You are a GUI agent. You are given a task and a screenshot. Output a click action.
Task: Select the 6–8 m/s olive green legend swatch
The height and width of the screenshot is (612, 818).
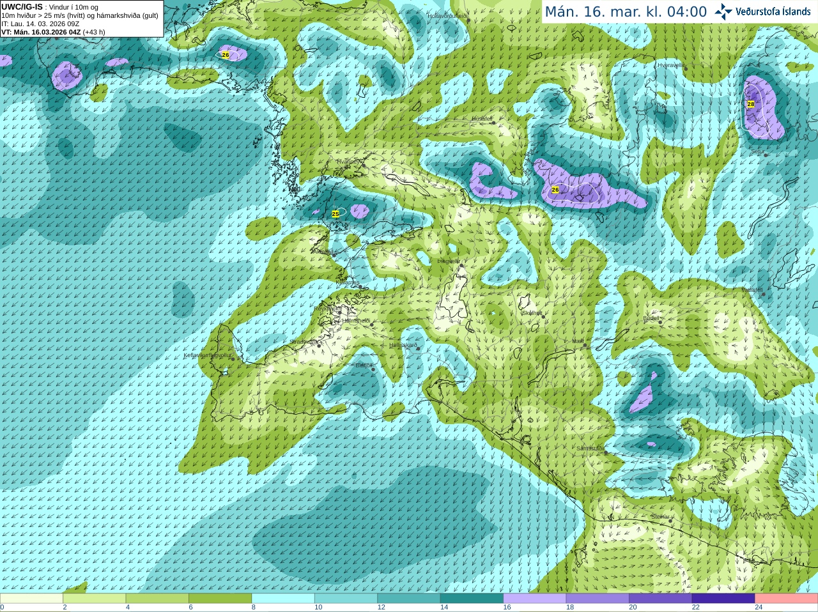tap(220, 599)
